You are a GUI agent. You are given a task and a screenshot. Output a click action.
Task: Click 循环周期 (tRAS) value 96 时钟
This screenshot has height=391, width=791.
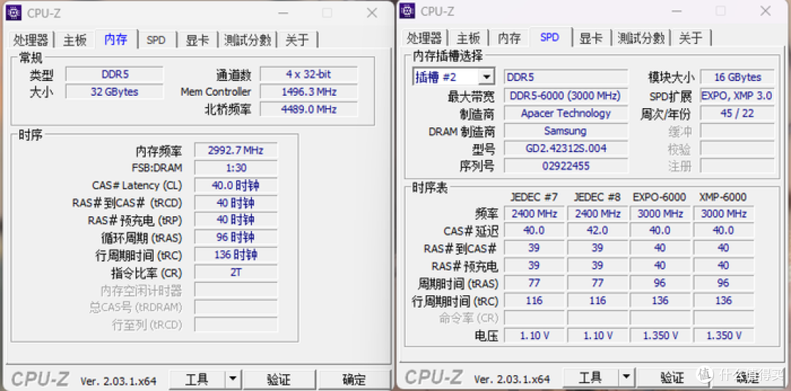click(x=236, y=237)
